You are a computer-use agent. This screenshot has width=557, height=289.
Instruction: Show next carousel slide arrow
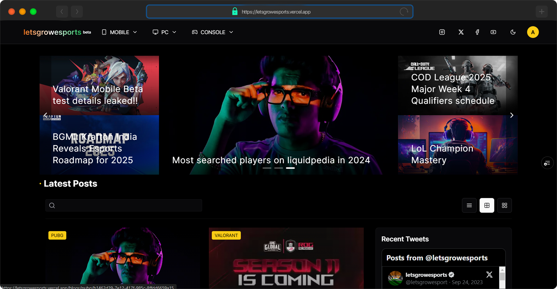click(512, 115)
